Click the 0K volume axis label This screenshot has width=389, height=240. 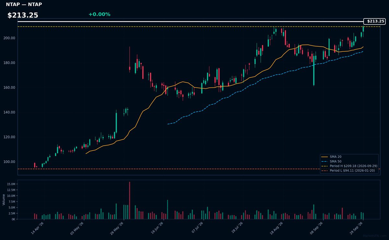(x=13, y=219)
